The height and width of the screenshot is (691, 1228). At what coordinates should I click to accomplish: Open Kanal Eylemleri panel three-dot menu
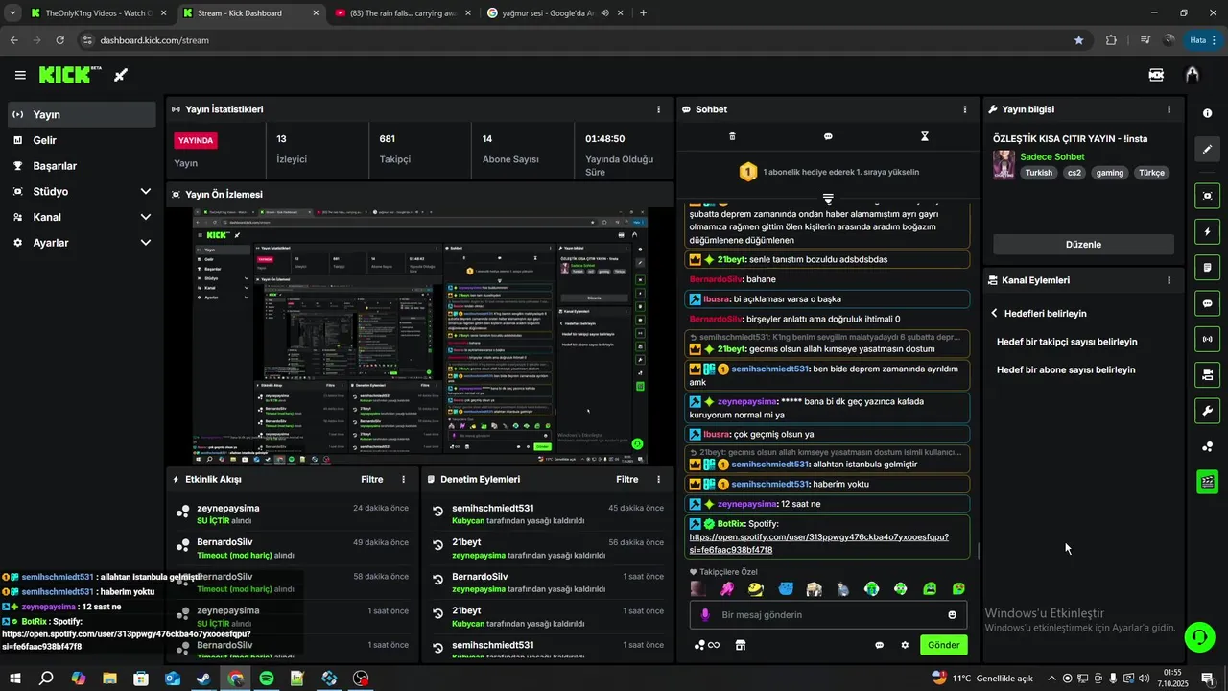click(1169, 280)
